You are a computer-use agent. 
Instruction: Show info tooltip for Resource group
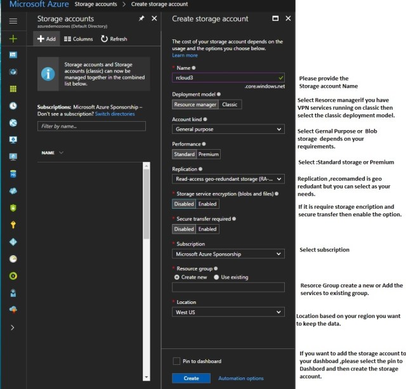216,268
